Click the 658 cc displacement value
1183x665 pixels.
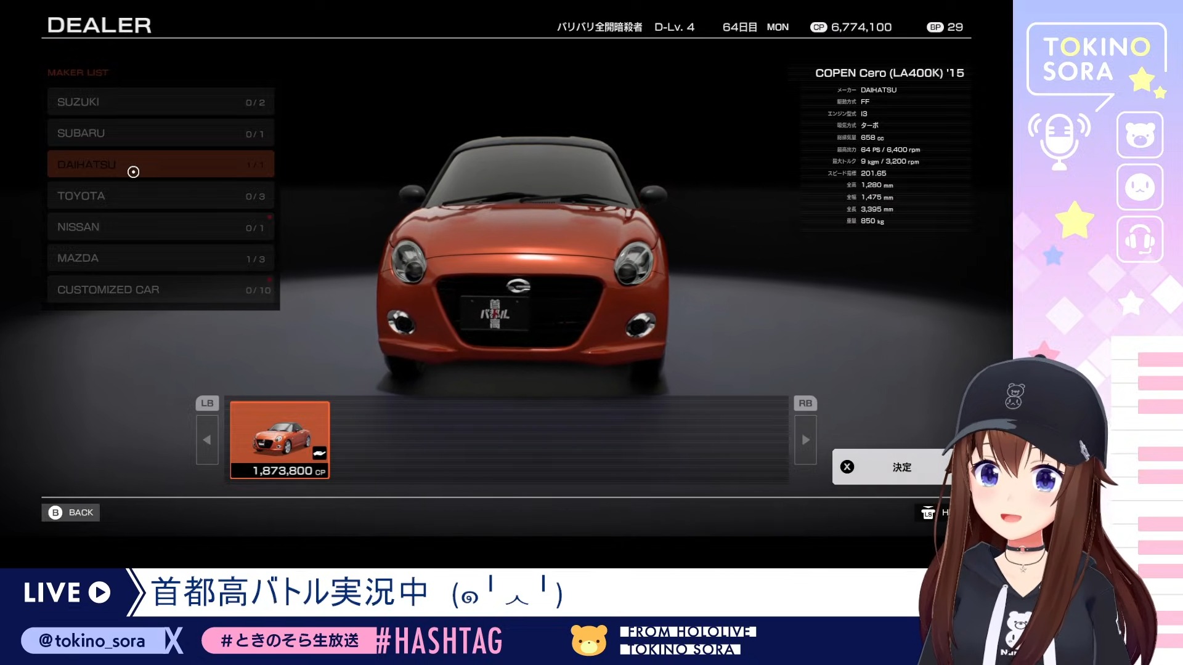[x=872, y=137]
